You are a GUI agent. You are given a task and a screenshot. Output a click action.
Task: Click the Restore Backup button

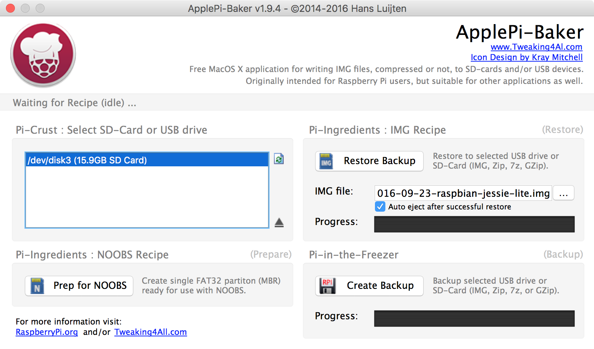369,161
